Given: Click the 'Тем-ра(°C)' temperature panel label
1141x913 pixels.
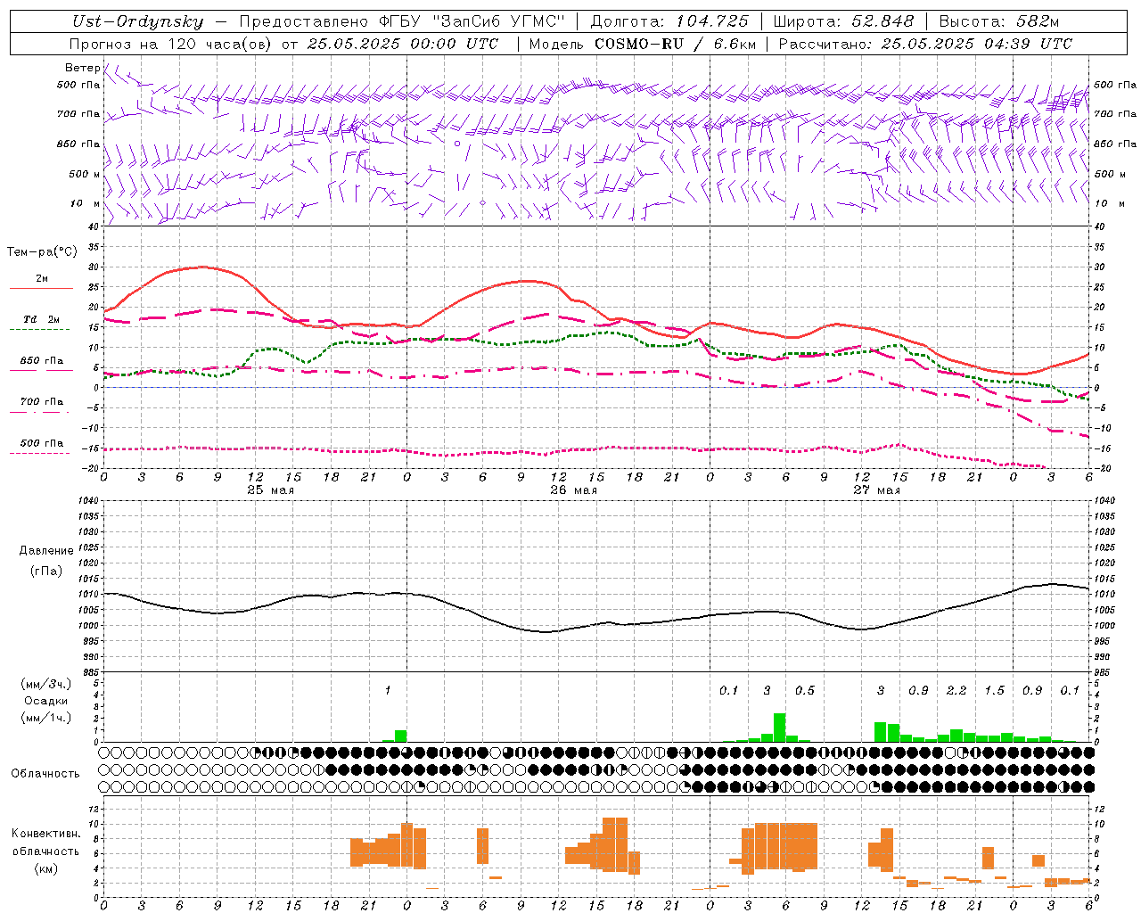Looking at the screenshot, I should pos(42,252).
